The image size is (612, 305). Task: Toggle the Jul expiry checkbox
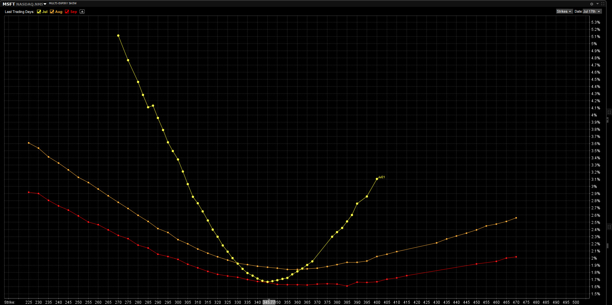click(x=39, y=12)
